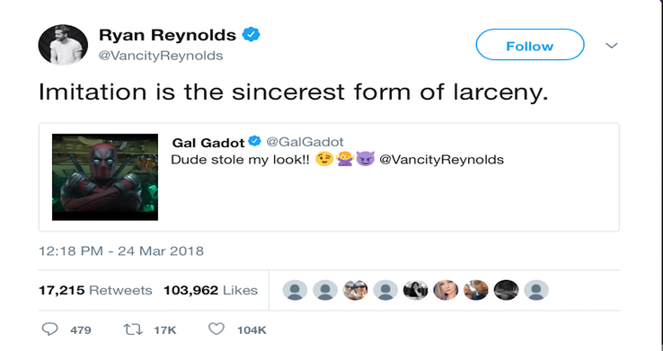Click the first gray default liker avatar

(x=295, y=290)
